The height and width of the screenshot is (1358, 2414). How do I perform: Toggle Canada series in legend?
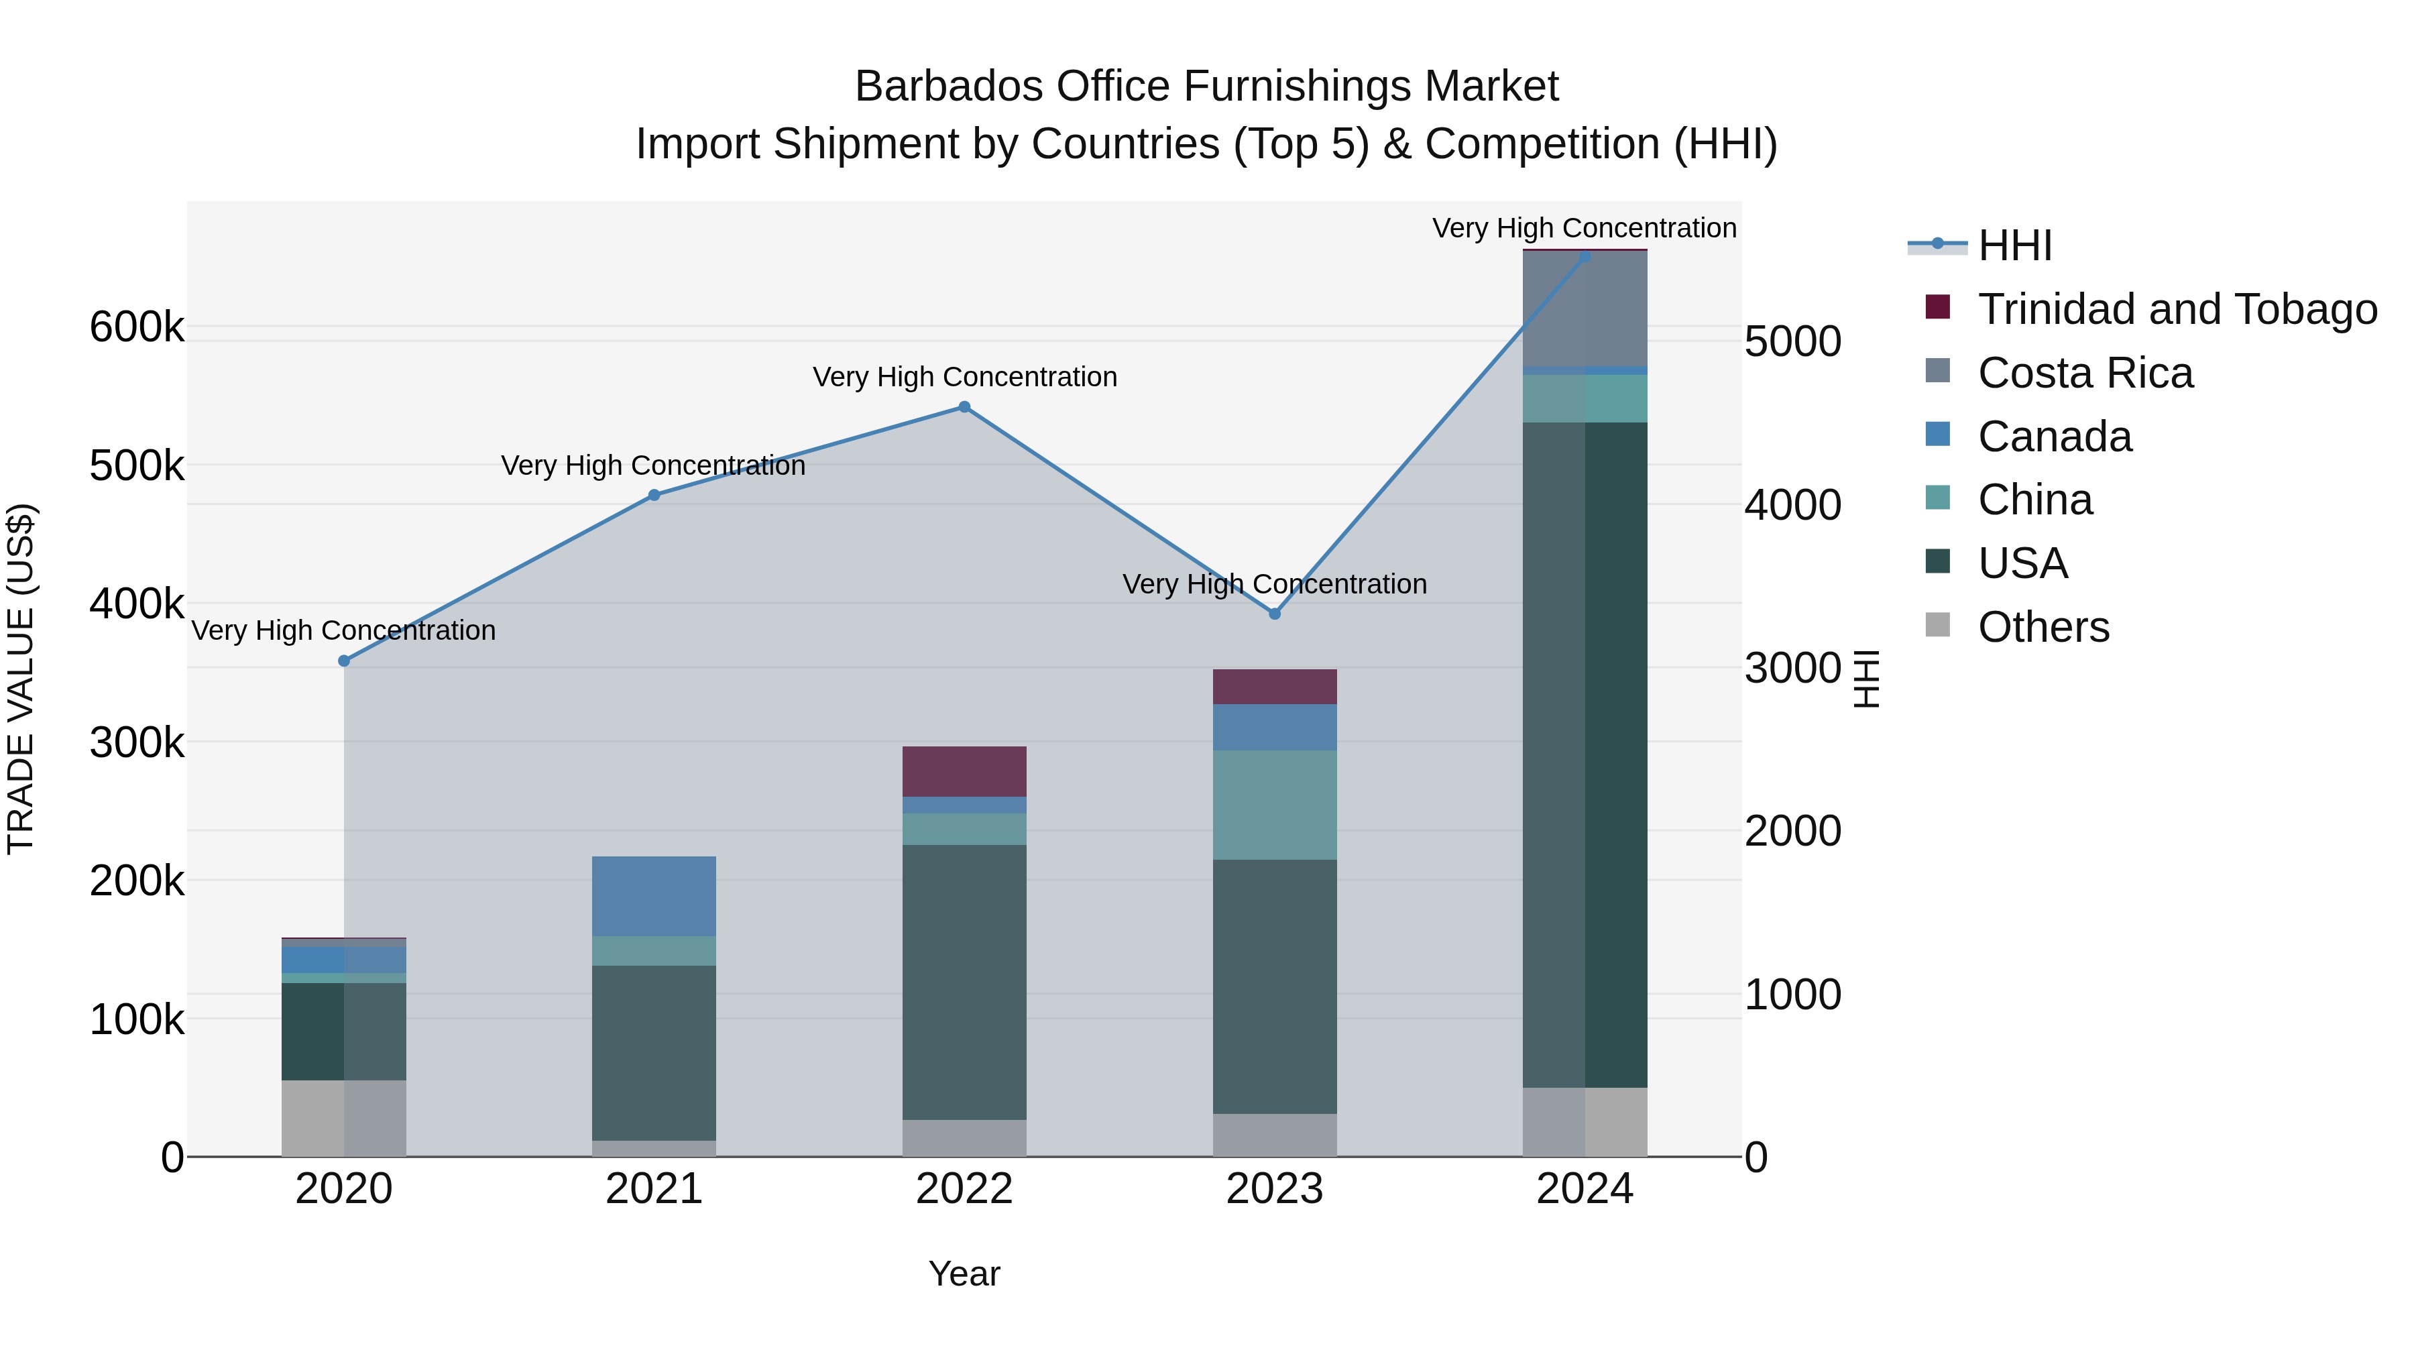[x=2028, y=436]
